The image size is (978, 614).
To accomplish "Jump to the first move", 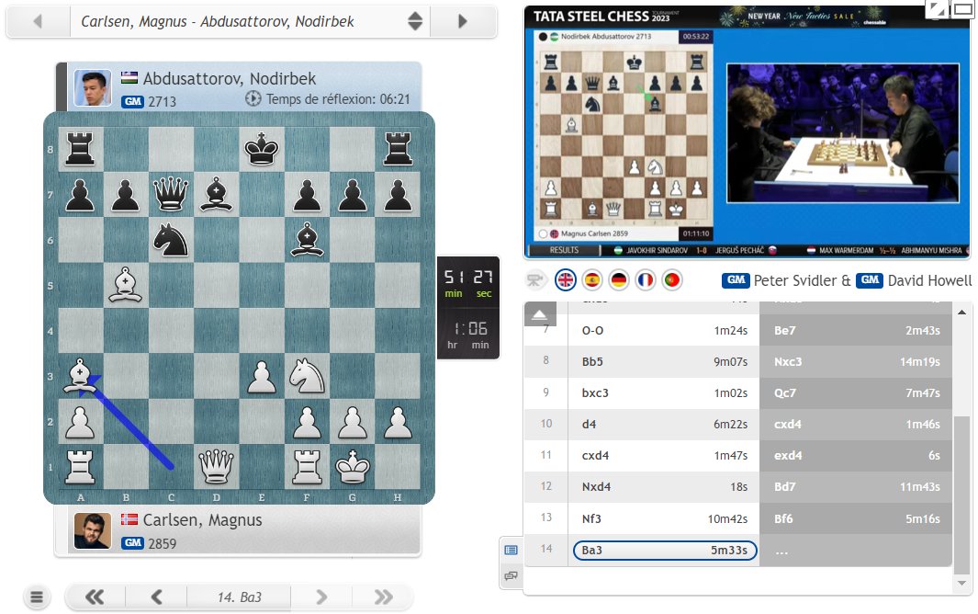I will coord(95,597).
